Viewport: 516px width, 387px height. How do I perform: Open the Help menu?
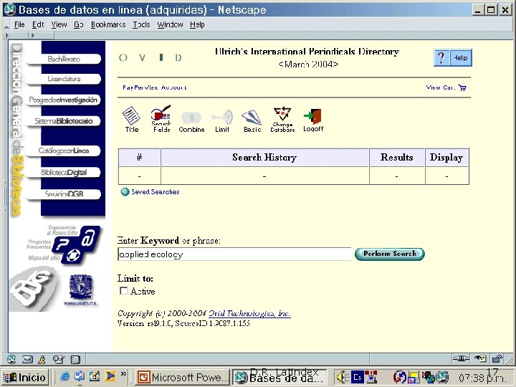coord(197,24)
